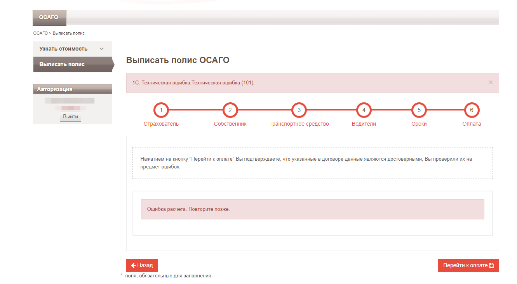Open the ОСАГО top navigation tab
This screenshot has height=284, width=517.
click(49, 18)
